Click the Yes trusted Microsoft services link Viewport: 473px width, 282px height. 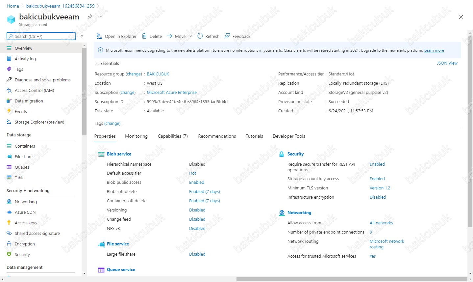[x=373, y=256]
